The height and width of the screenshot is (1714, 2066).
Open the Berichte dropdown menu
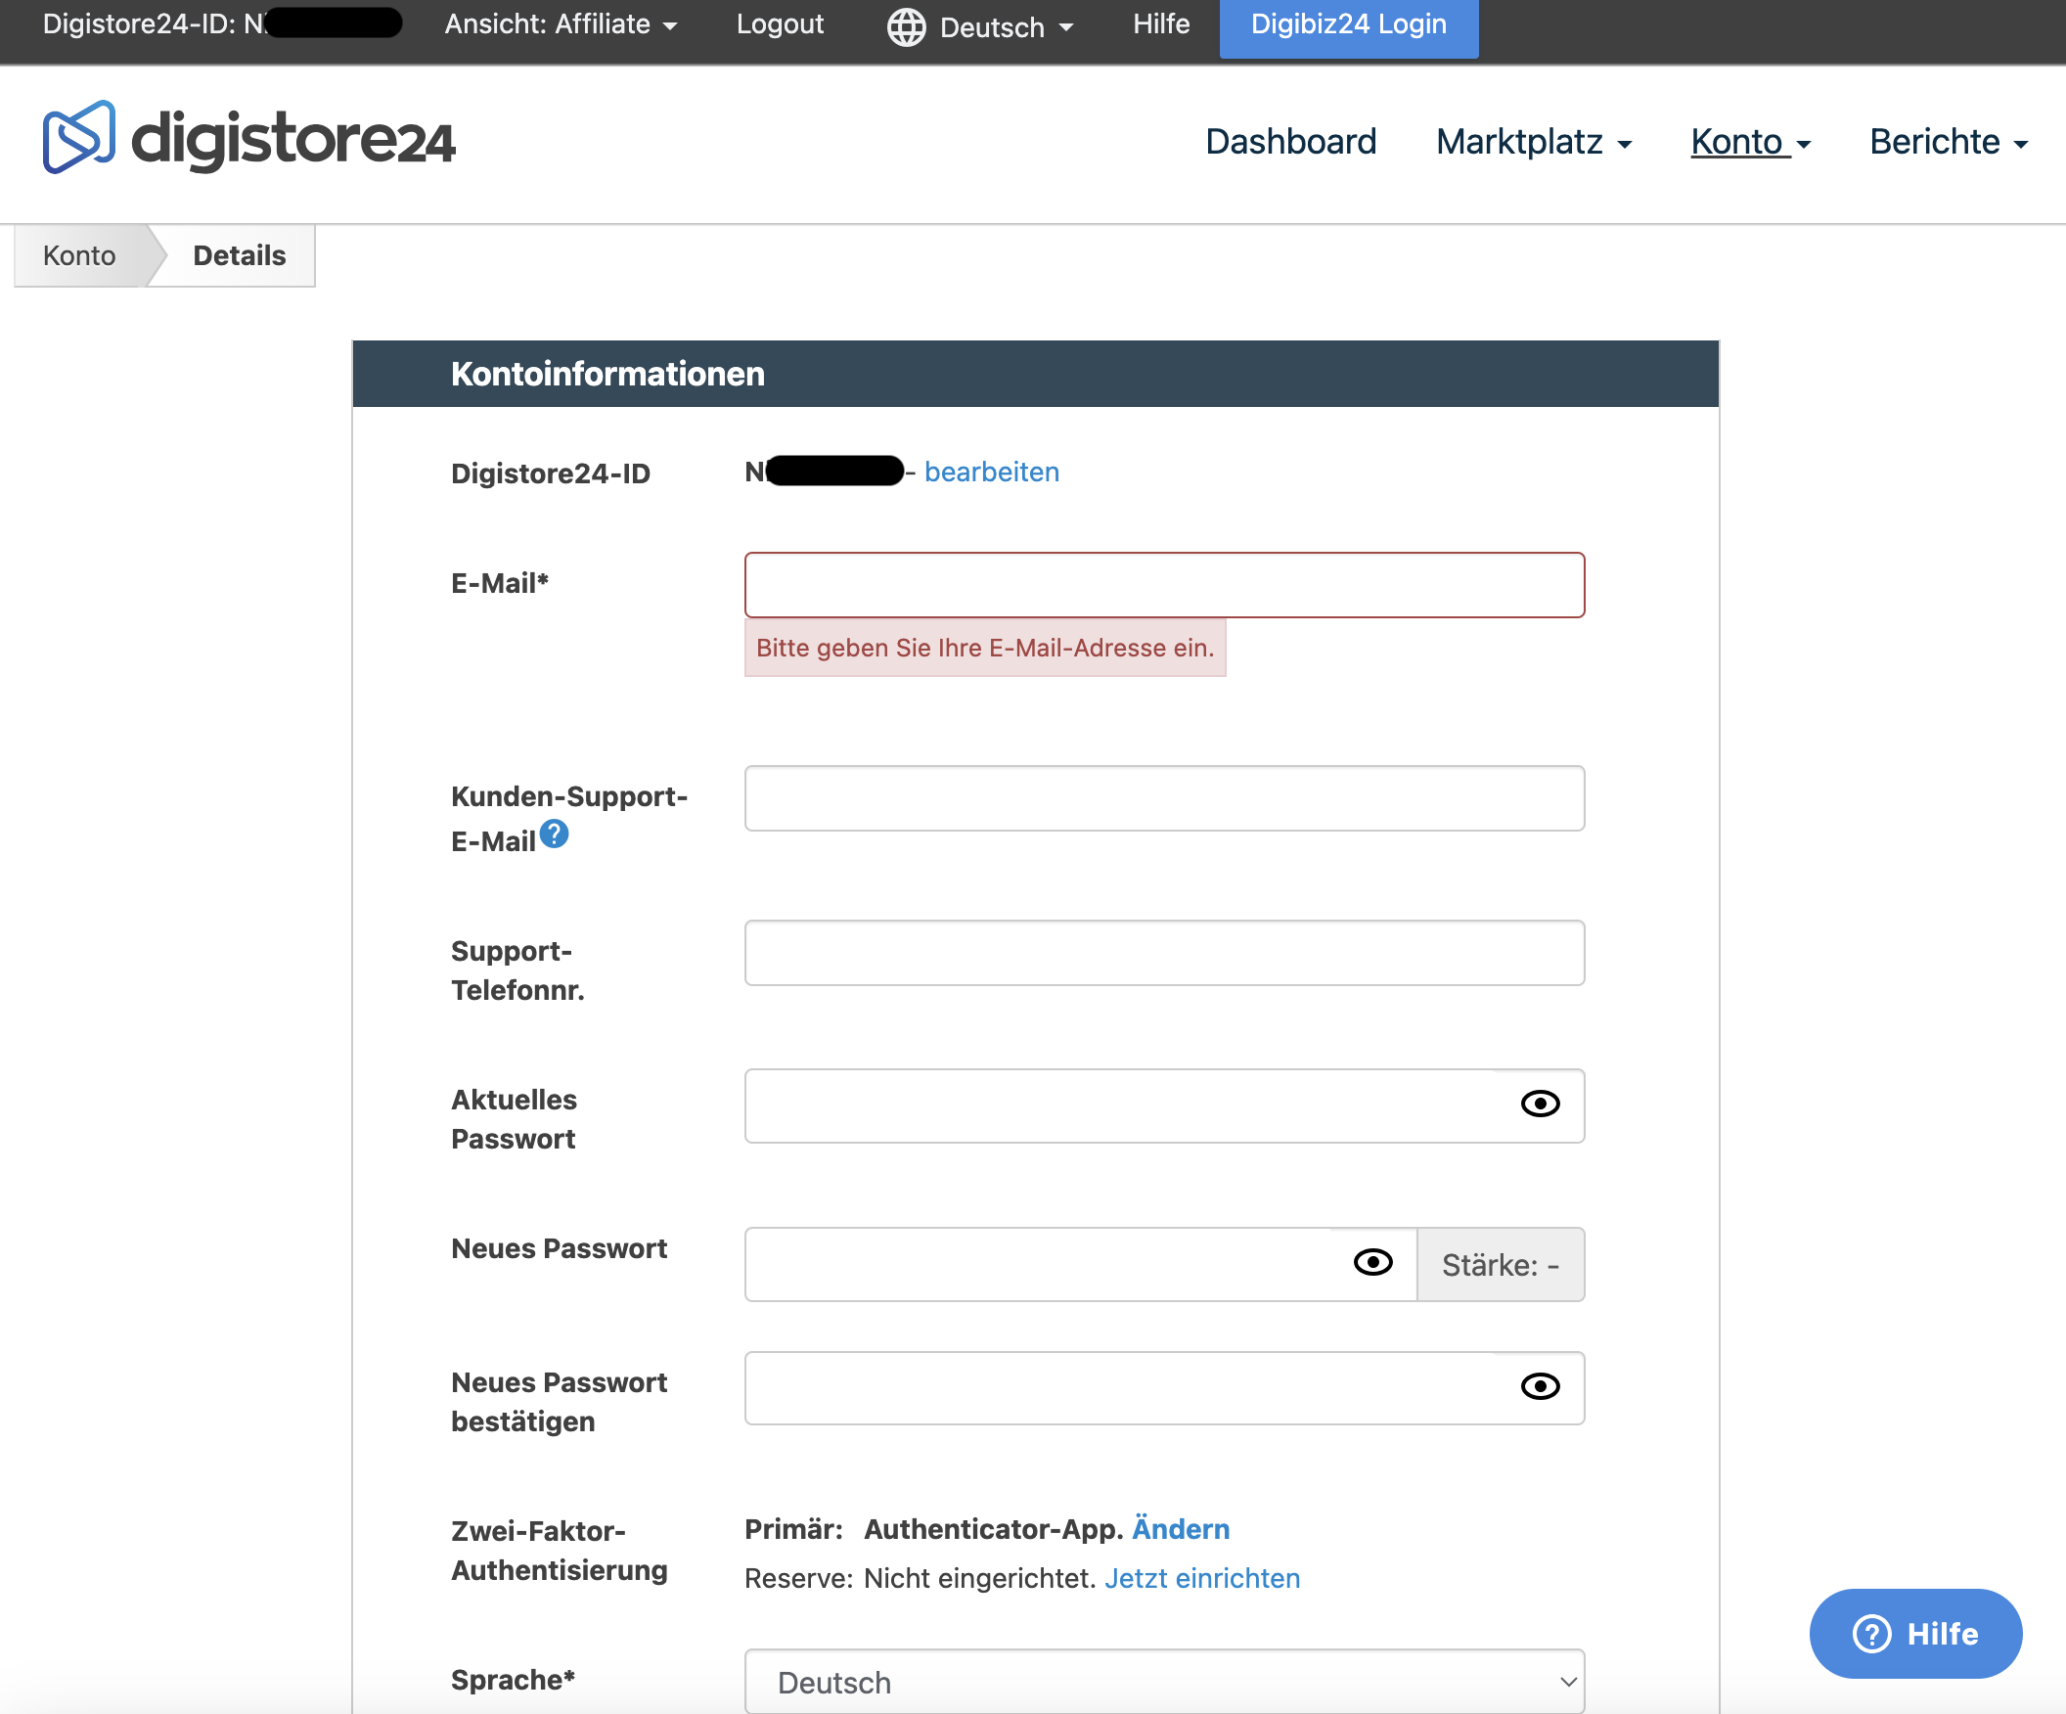[1948, 142]
